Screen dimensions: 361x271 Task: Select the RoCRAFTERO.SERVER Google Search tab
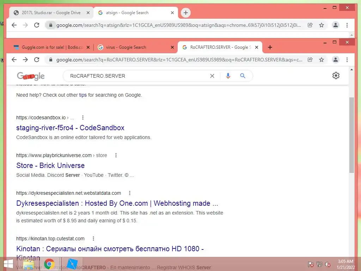pos(220,47)
